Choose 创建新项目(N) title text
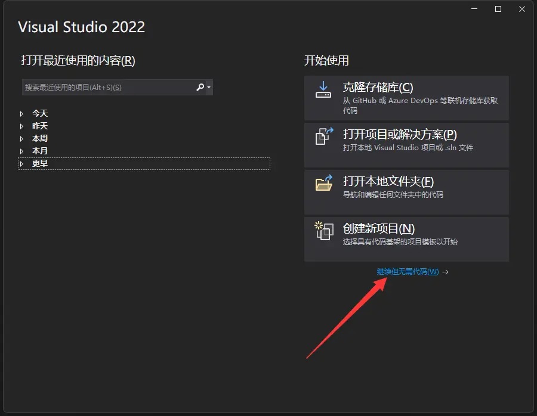The image size is (537, 416). (379, 229)
